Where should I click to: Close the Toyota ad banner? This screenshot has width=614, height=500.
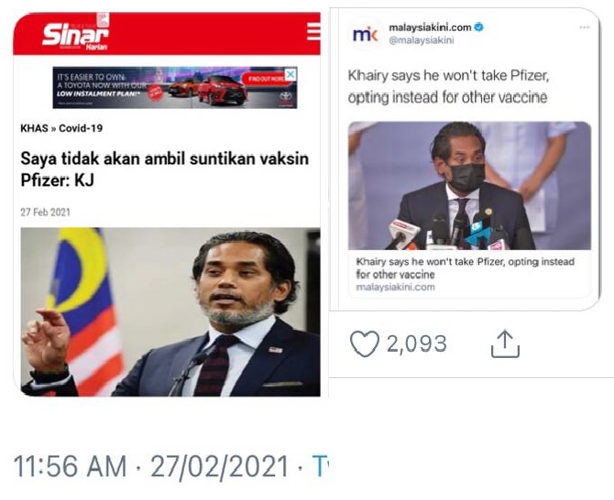click(291, 73)
